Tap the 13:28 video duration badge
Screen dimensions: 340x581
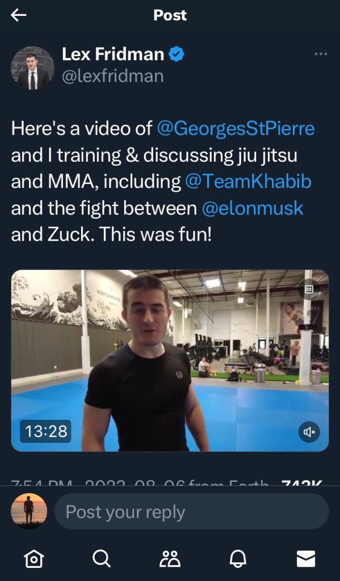(45, 431)
